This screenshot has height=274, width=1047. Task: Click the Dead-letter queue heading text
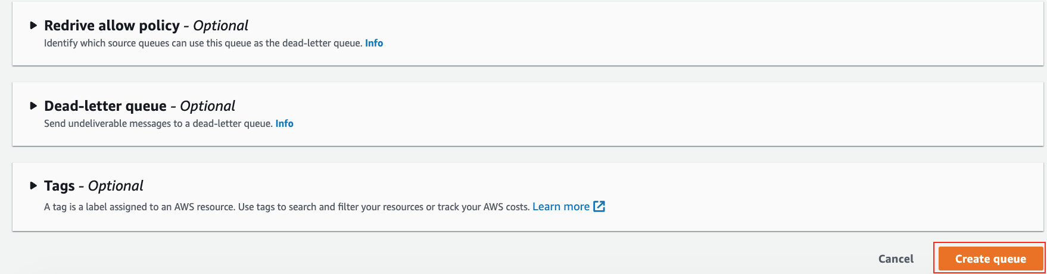click(x=105, y=106)
